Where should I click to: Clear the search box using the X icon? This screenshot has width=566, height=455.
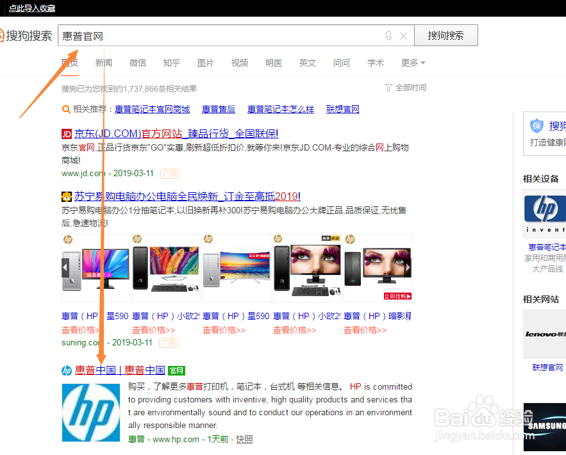click(x=404, y=37)
